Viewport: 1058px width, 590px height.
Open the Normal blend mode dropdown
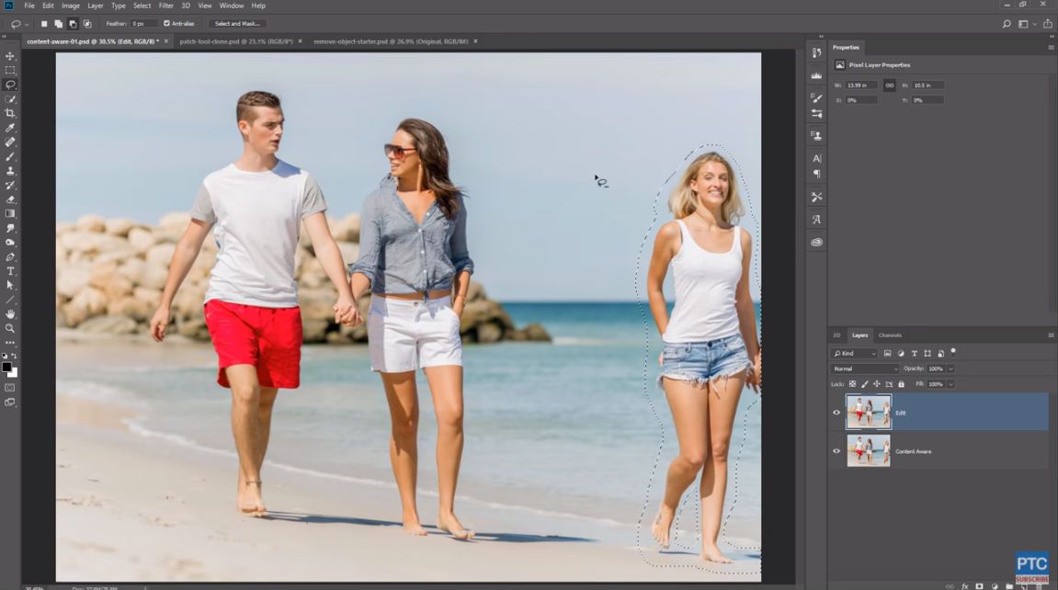click(865, 369)
